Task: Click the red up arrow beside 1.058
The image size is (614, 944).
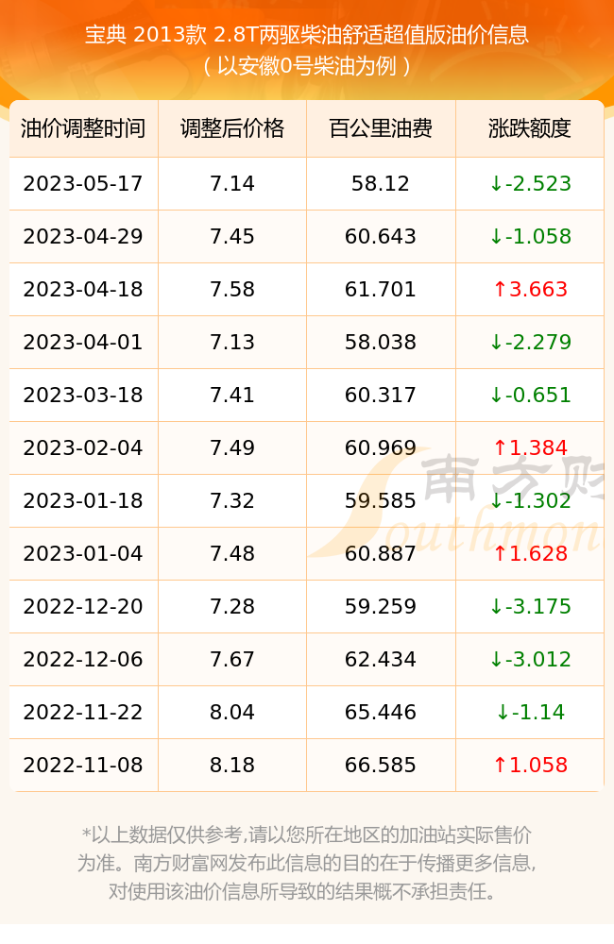Action: point(500,766)
